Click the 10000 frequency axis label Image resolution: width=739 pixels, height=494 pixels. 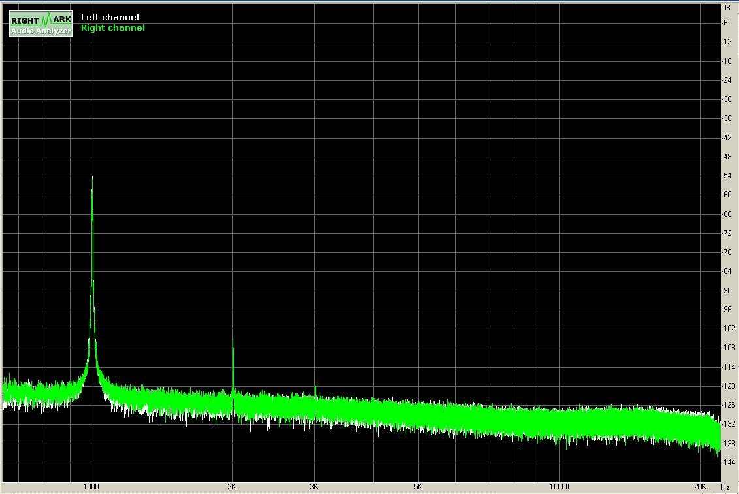pos(559,486)
